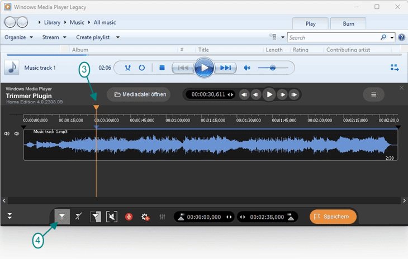
Task: Select Library in the breadcrumb
Action: [52, 22]
